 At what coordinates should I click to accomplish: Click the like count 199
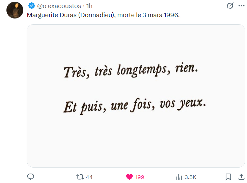pos(140,177)
